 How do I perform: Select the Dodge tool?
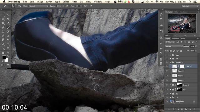click(8, 40)
